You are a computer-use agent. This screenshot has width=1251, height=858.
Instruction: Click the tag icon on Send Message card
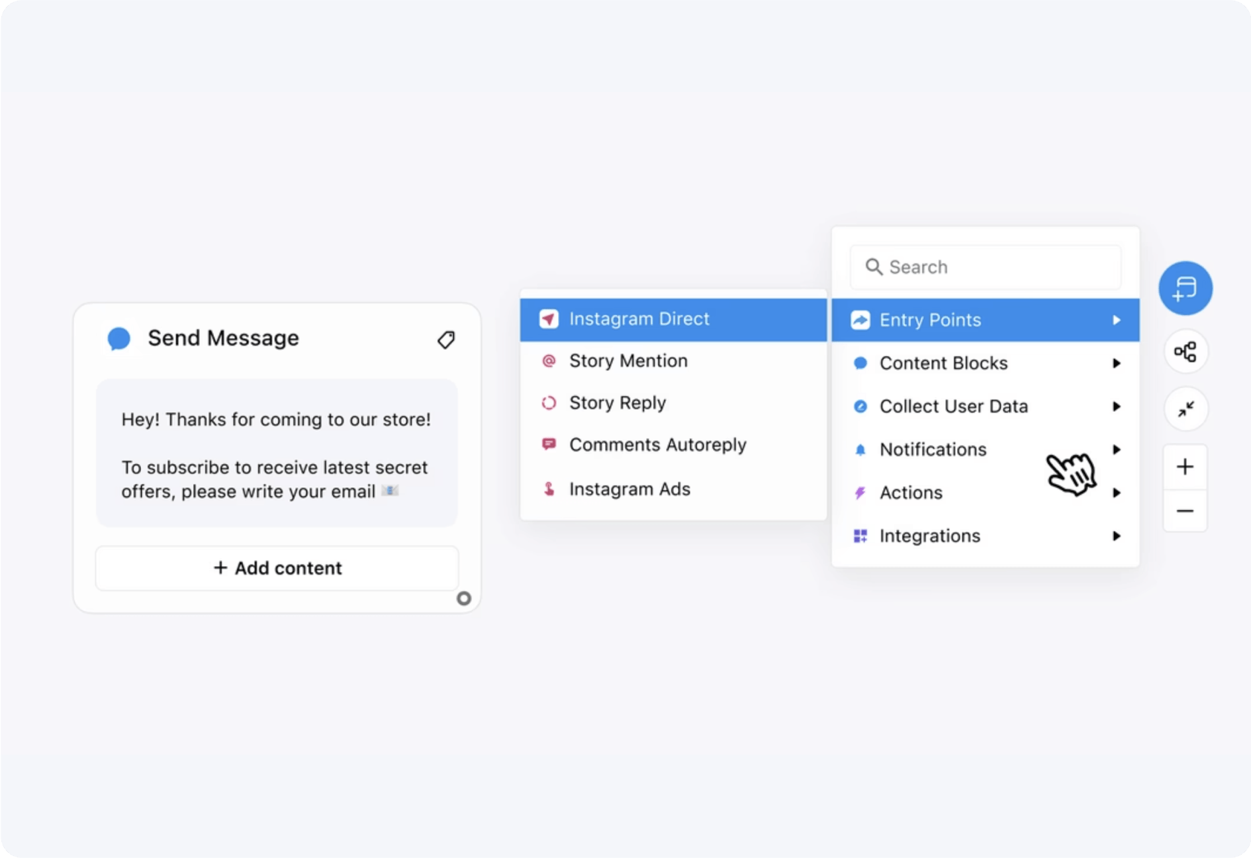click(x=446, y=340)
